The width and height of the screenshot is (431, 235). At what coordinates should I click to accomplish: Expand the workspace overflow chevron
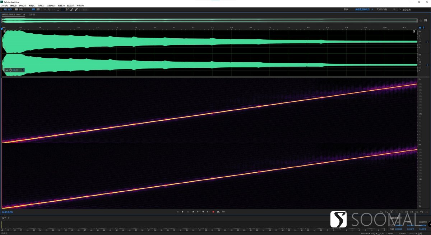point(394,9)
